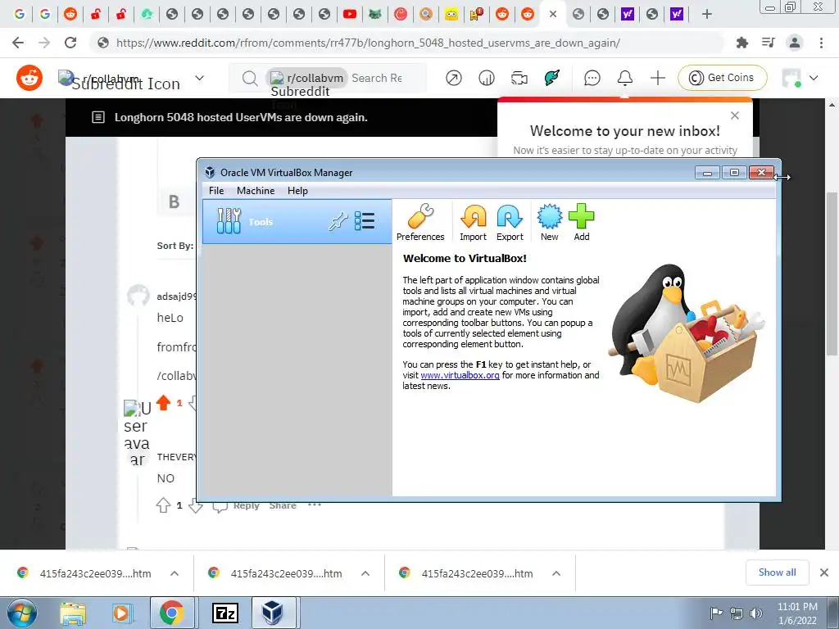
Task: Open the Tools list menu icon
Action: click(365, 221)
